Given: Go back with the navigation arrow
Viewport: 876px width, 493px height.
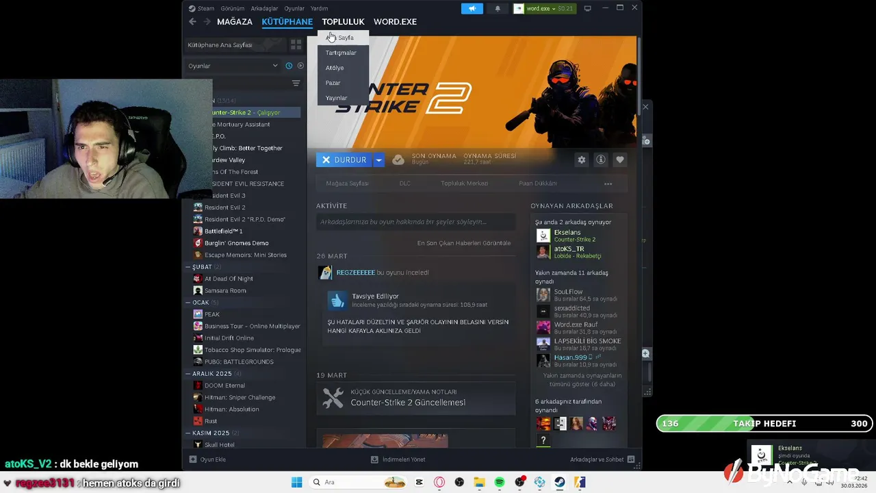Looking at the screenshot, I should pos(192,21).
